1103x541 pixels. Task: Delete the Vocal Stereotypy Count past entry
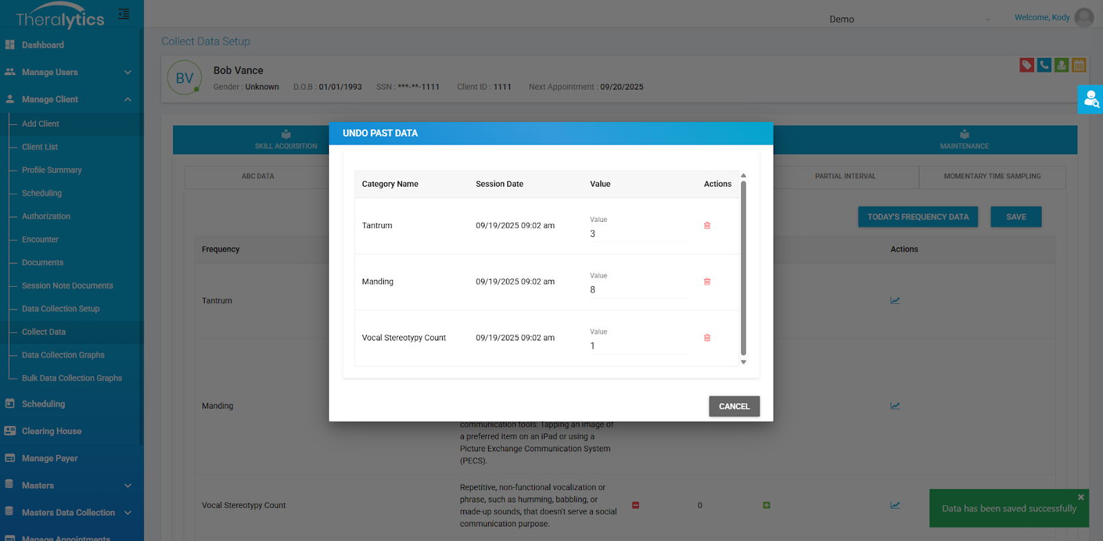coord(707,338)
